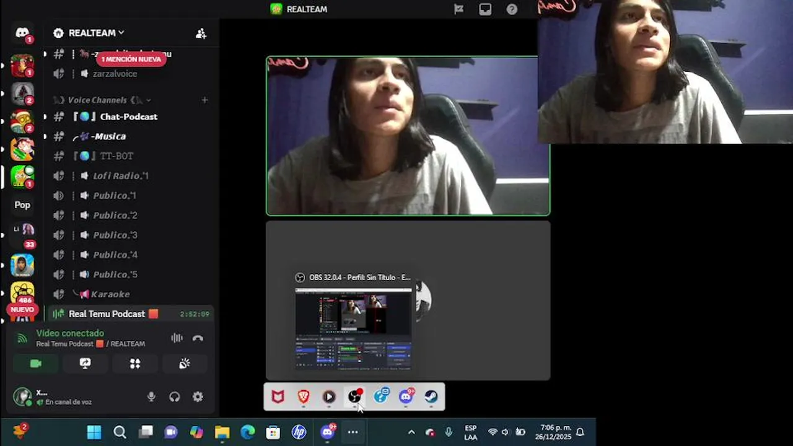Click the '1 MENCIÓN NUEVA' pill
Screen dimensions: 793x446
point(131,59)
